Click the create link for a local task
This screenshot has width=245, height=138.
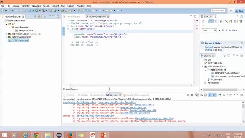[x=207, y=50]
